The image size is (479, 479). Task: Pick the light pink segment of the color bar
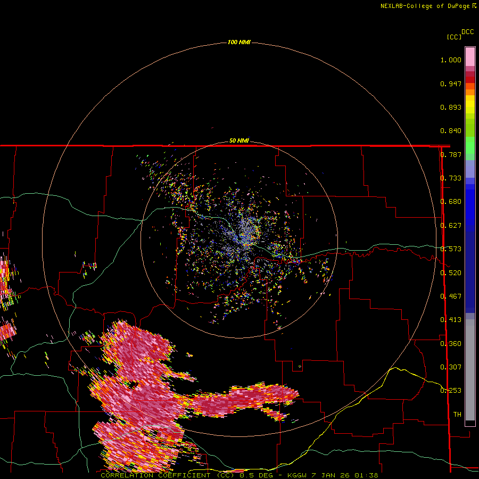pyautogui.click(x=470, y=56)
